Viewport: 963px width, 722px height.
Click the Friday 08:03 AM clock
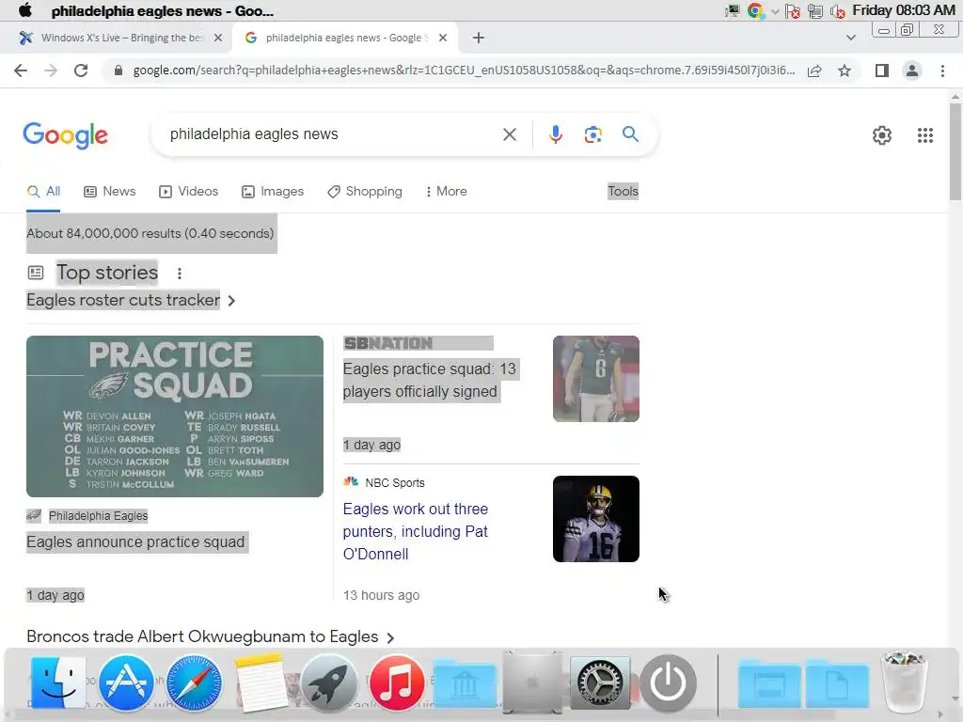(904, 10)
